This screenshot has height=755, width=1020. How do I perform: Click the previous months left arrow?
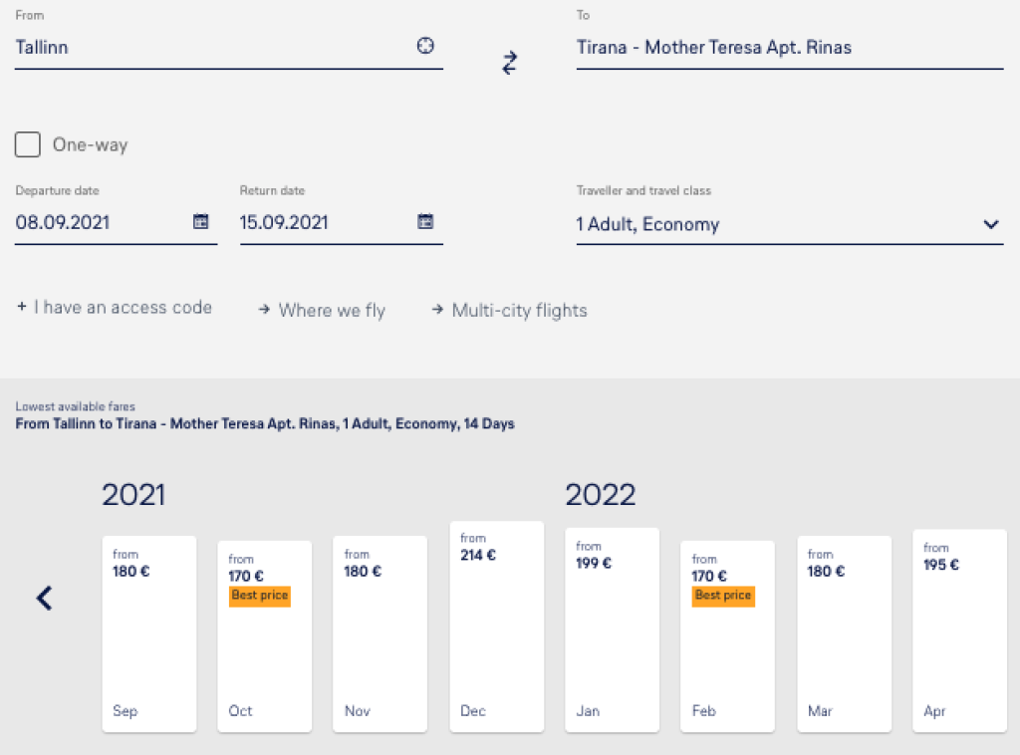coord(44,598)
